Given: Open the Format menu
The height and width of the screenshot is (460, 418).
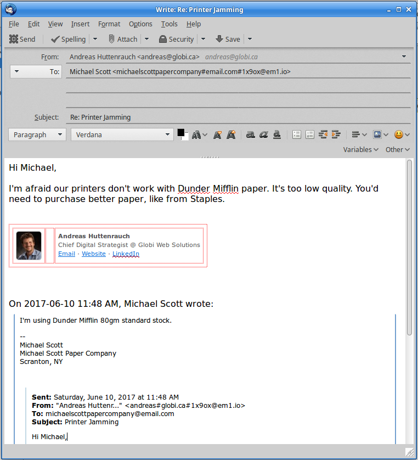Looking at the screenshot, I should pyautogui.click(x=109, y=24).
